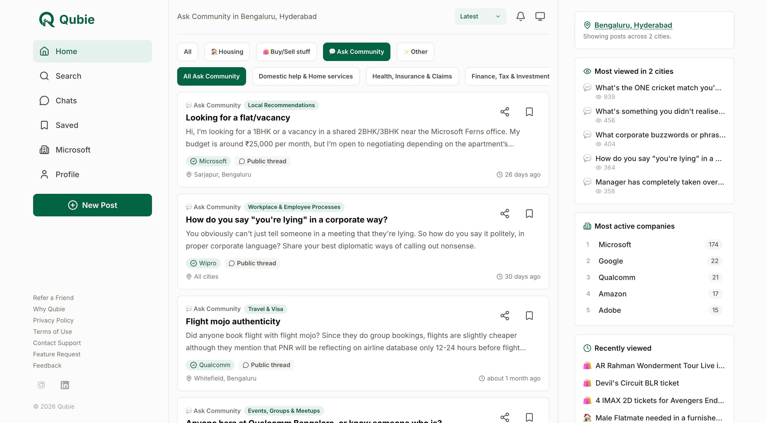
Task: Open Refer a Friend link
Action: [x=53, y=298]
